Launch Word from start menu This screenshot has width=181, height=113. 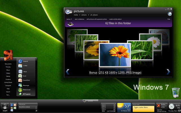click(x=20, y=71)
